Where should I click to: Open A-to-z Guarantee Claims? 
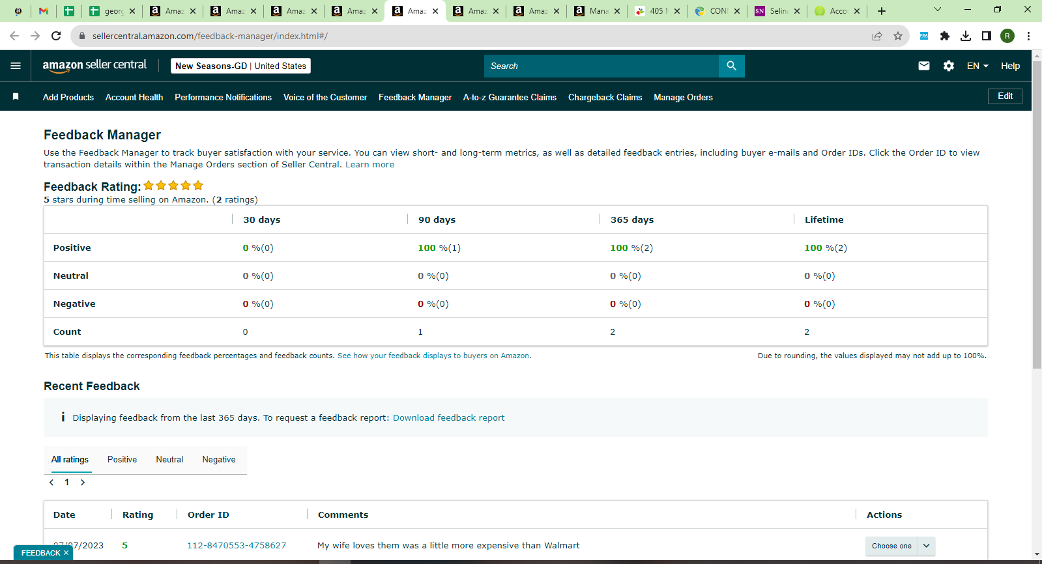(510, 97)
